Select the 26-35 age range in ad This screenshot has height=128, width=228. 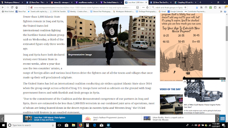pyautogui.click(x=181, y=36)
